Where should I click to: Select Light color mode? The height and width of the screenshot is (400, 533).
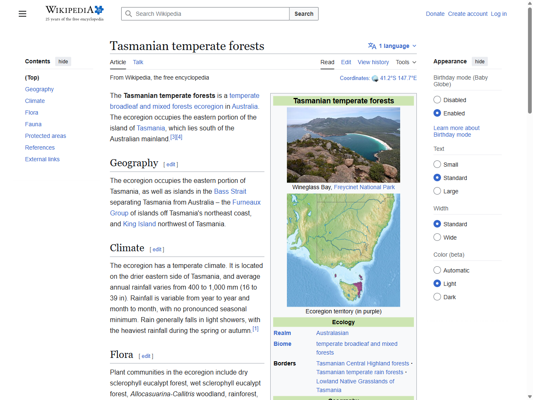(x=437, y=283)
